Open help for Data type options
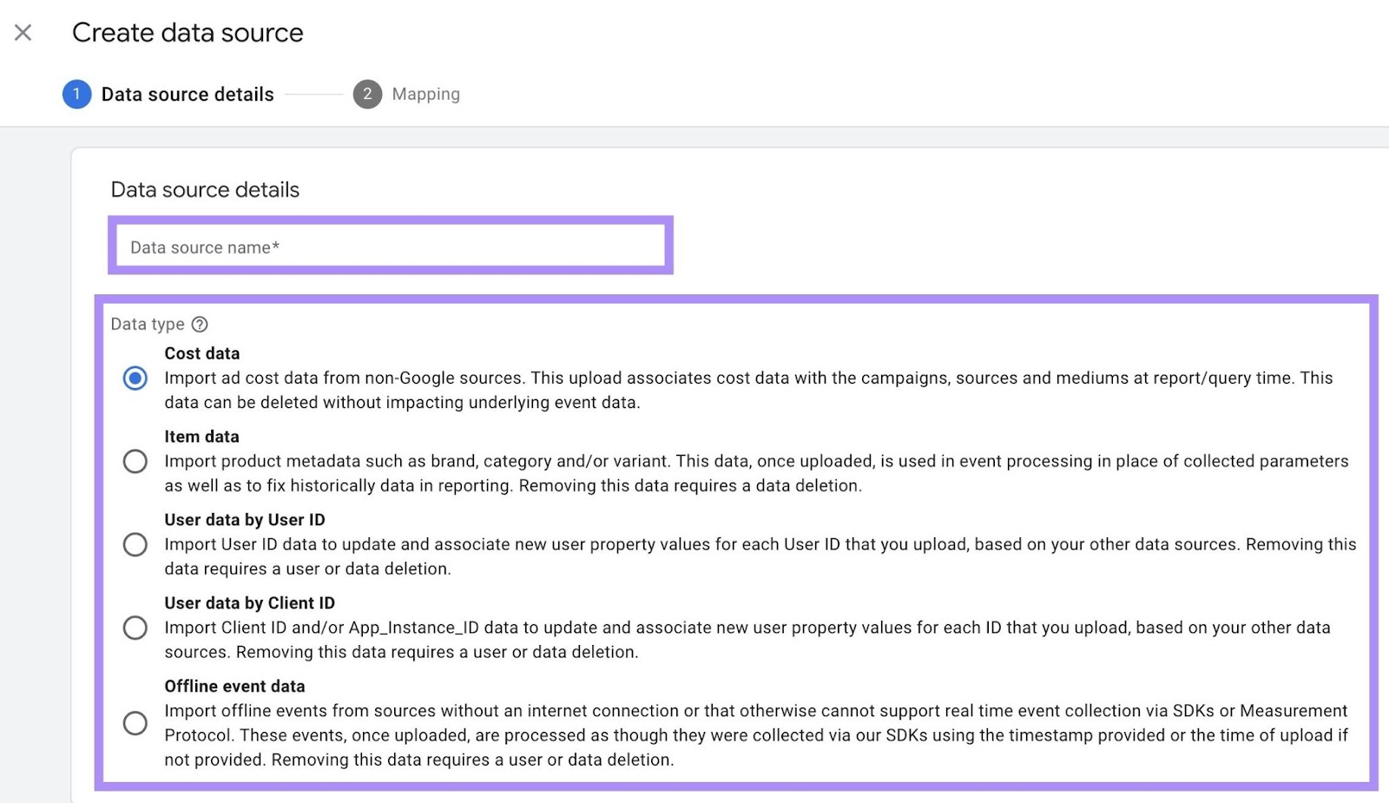The image size is (1389, 803). pos(200,324)
